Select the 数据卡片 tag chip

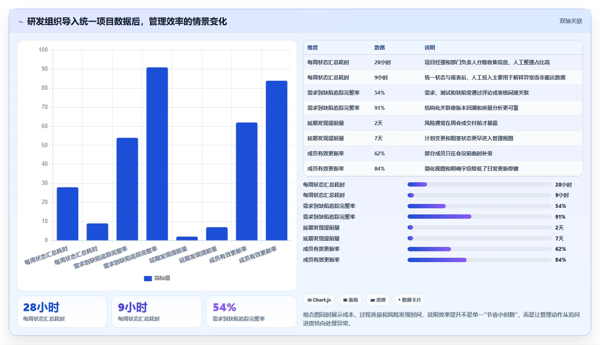pyautogui.click(x=410, y=300)
